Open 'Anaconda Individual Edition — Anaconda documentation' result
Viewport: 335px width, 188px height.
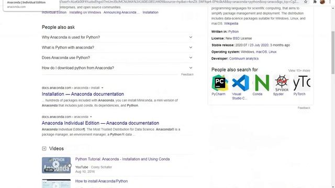pyautogui.click(x=100, y=123)
